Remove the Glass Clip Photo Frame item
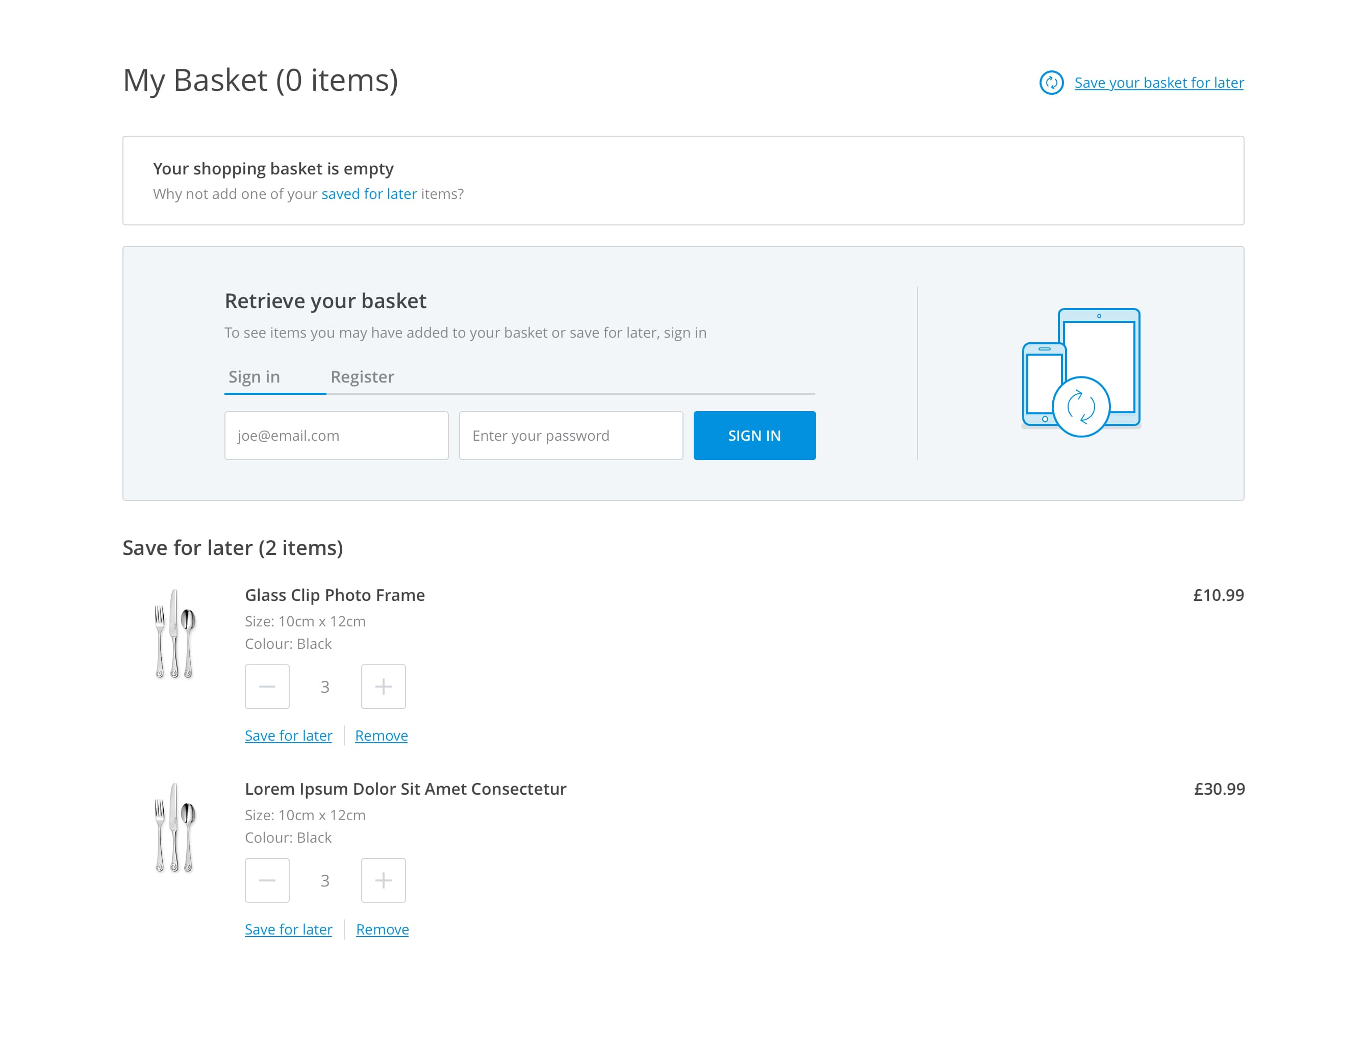Viewport: 1367px width, 1061px height. 381,736
